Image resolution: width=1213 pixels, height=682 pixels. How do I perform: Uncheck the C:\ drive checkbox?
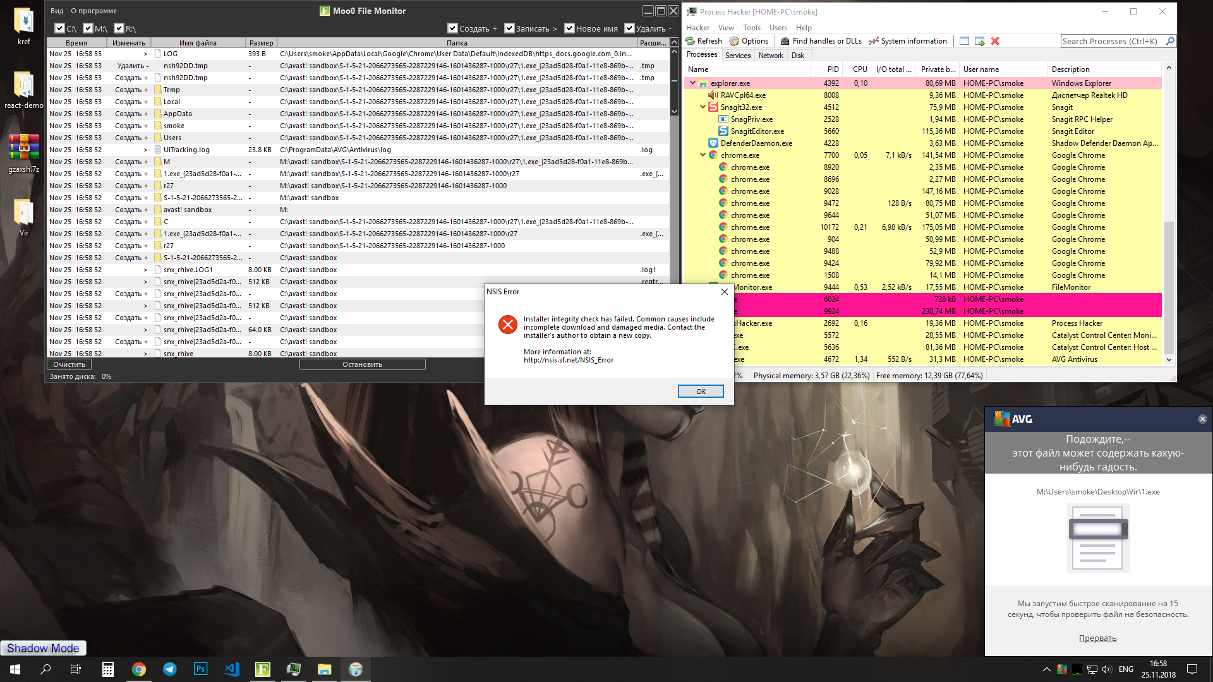pyautogui.click(x=59, y=28)
